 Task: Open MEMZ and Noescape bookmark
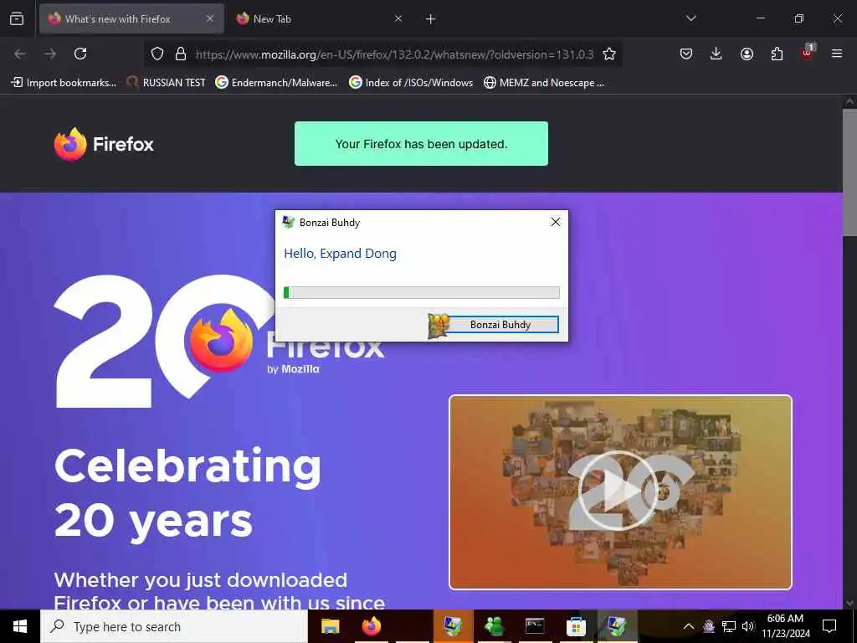tap(544, 83)
